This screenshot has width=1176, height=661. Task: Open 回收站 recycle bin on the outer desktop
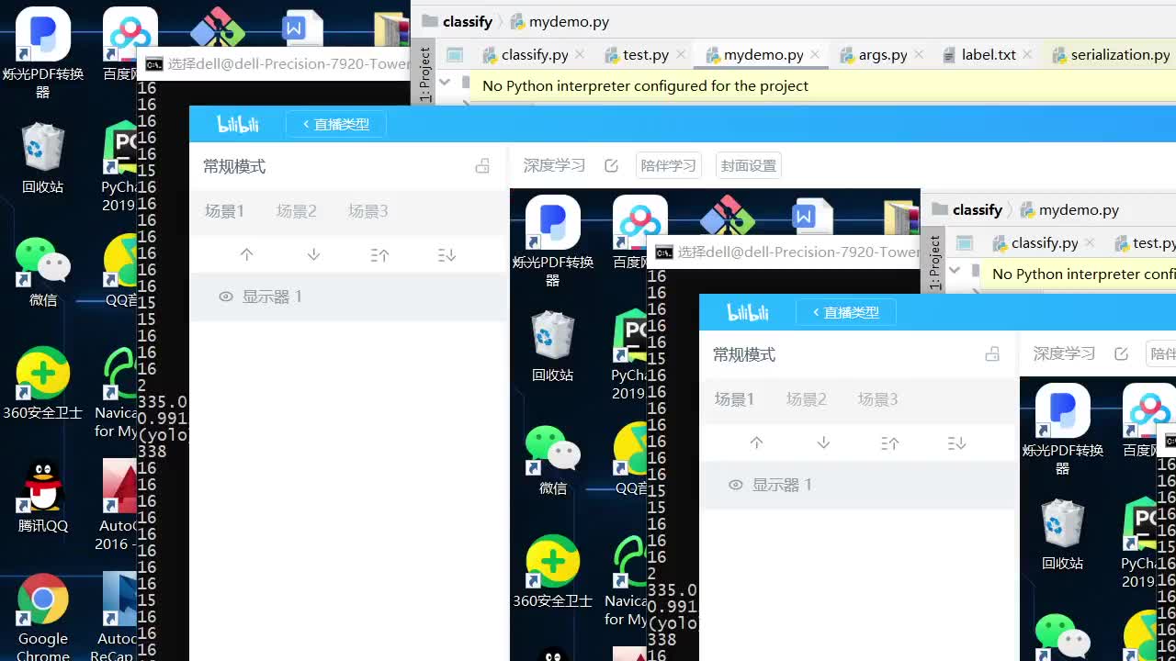click(43, 158)
